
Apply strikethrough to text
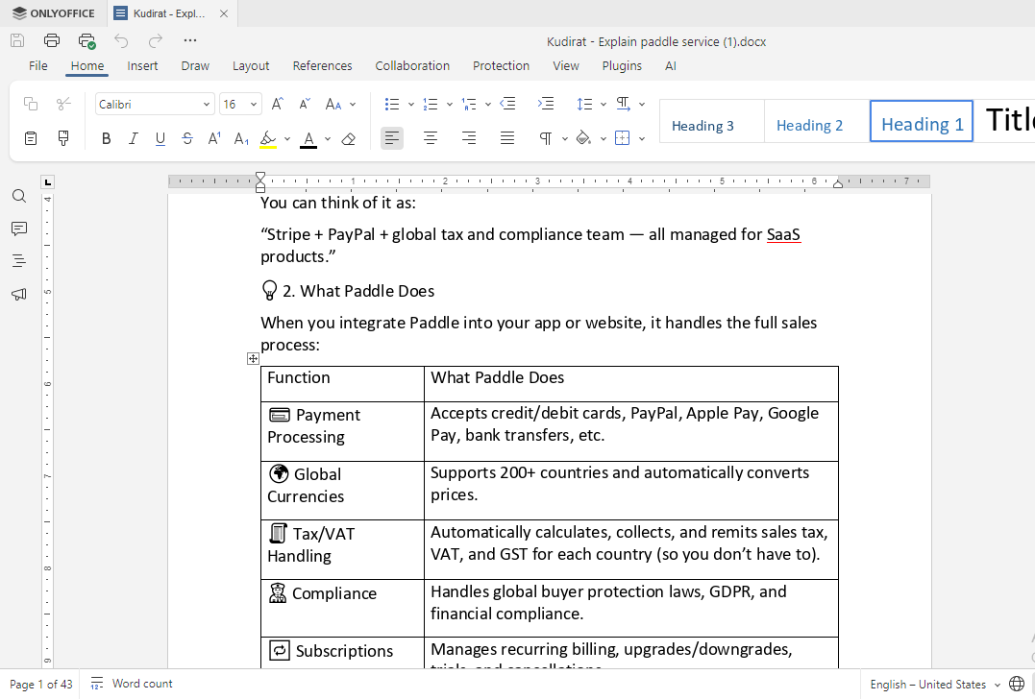pyautogui.click(x=186, y=138)
